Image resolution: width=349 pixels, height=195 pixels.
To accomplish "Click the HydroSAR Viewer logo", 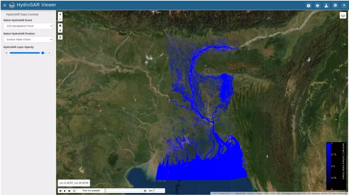I will click(x=11, y=5).
